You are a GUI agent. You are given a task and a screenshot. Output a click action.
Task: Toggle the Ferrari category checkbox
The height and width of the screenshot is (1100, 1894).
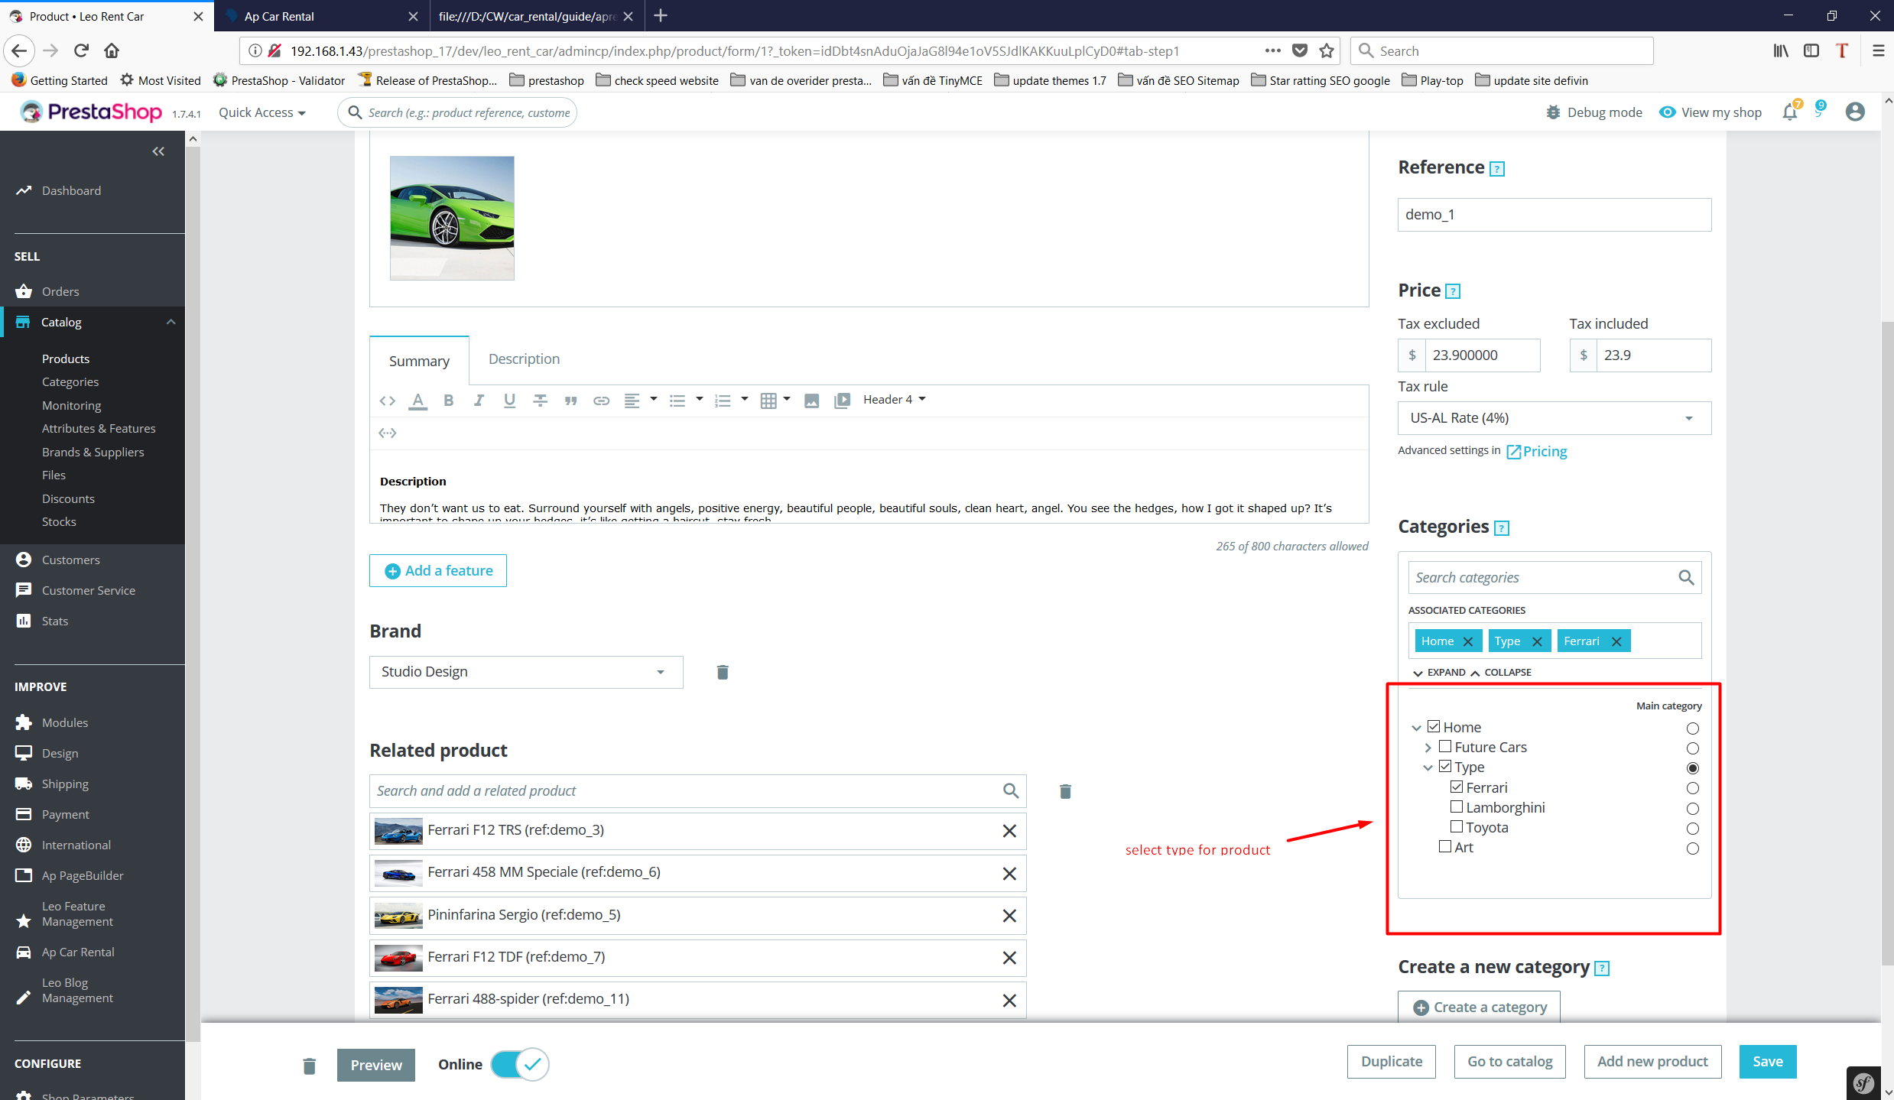[x=1457, y=787]
